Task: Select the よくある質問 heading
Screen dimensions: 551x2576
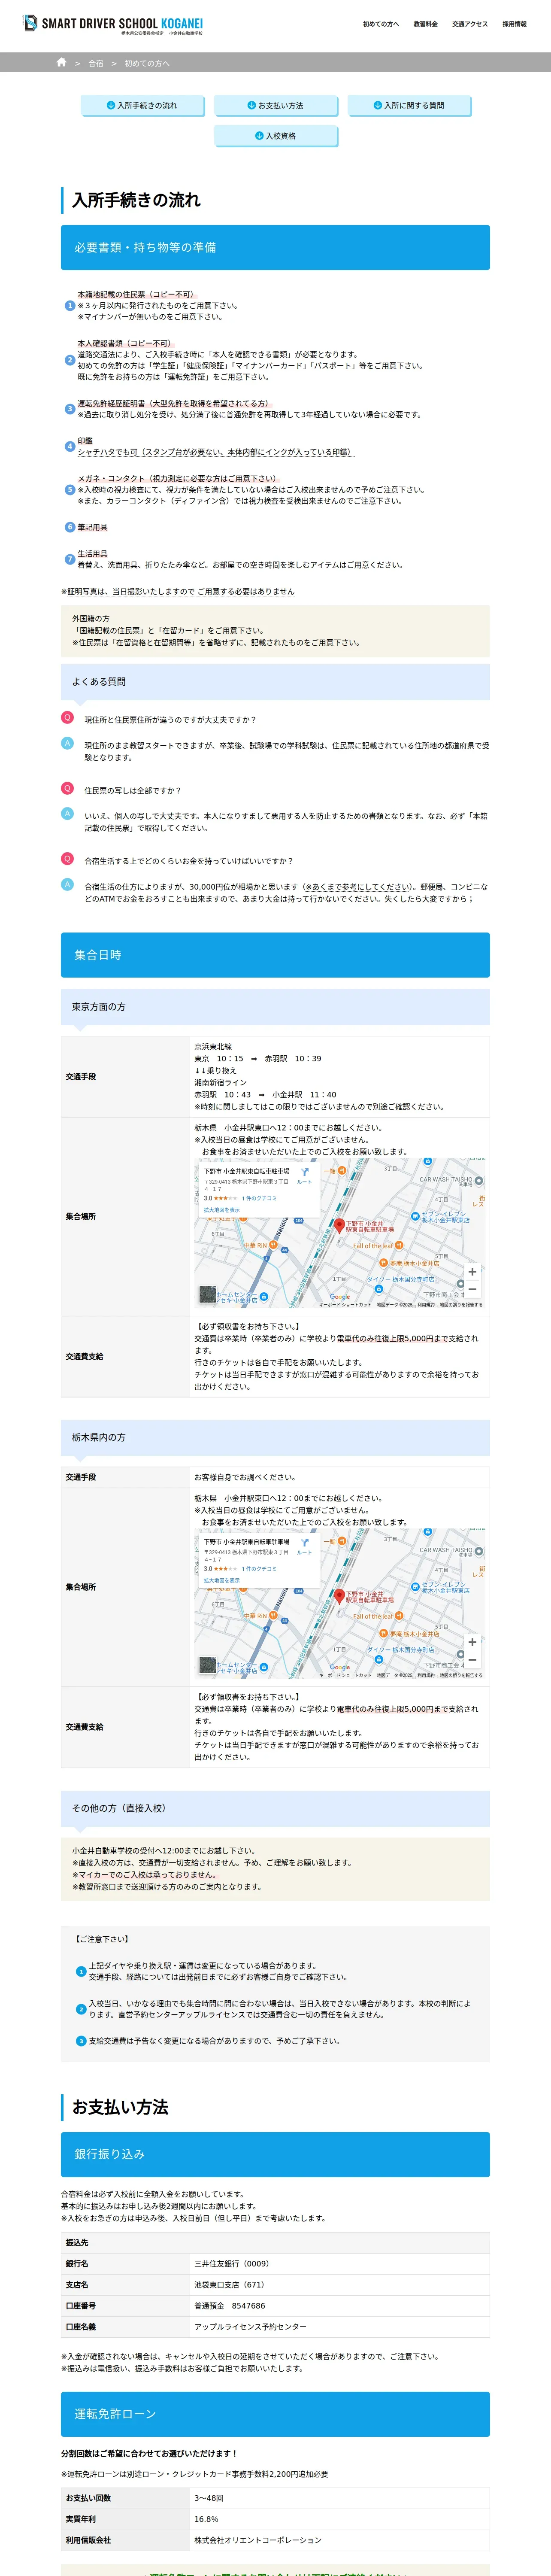Action: tap(275, 682)
